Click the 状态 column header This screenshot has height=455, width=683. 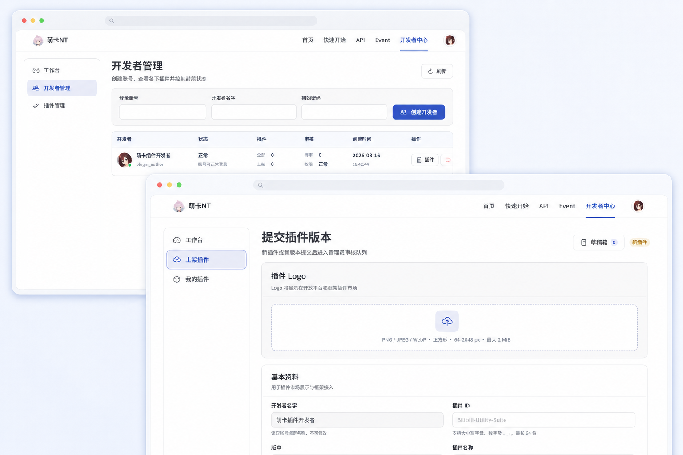tap(203, 139)
